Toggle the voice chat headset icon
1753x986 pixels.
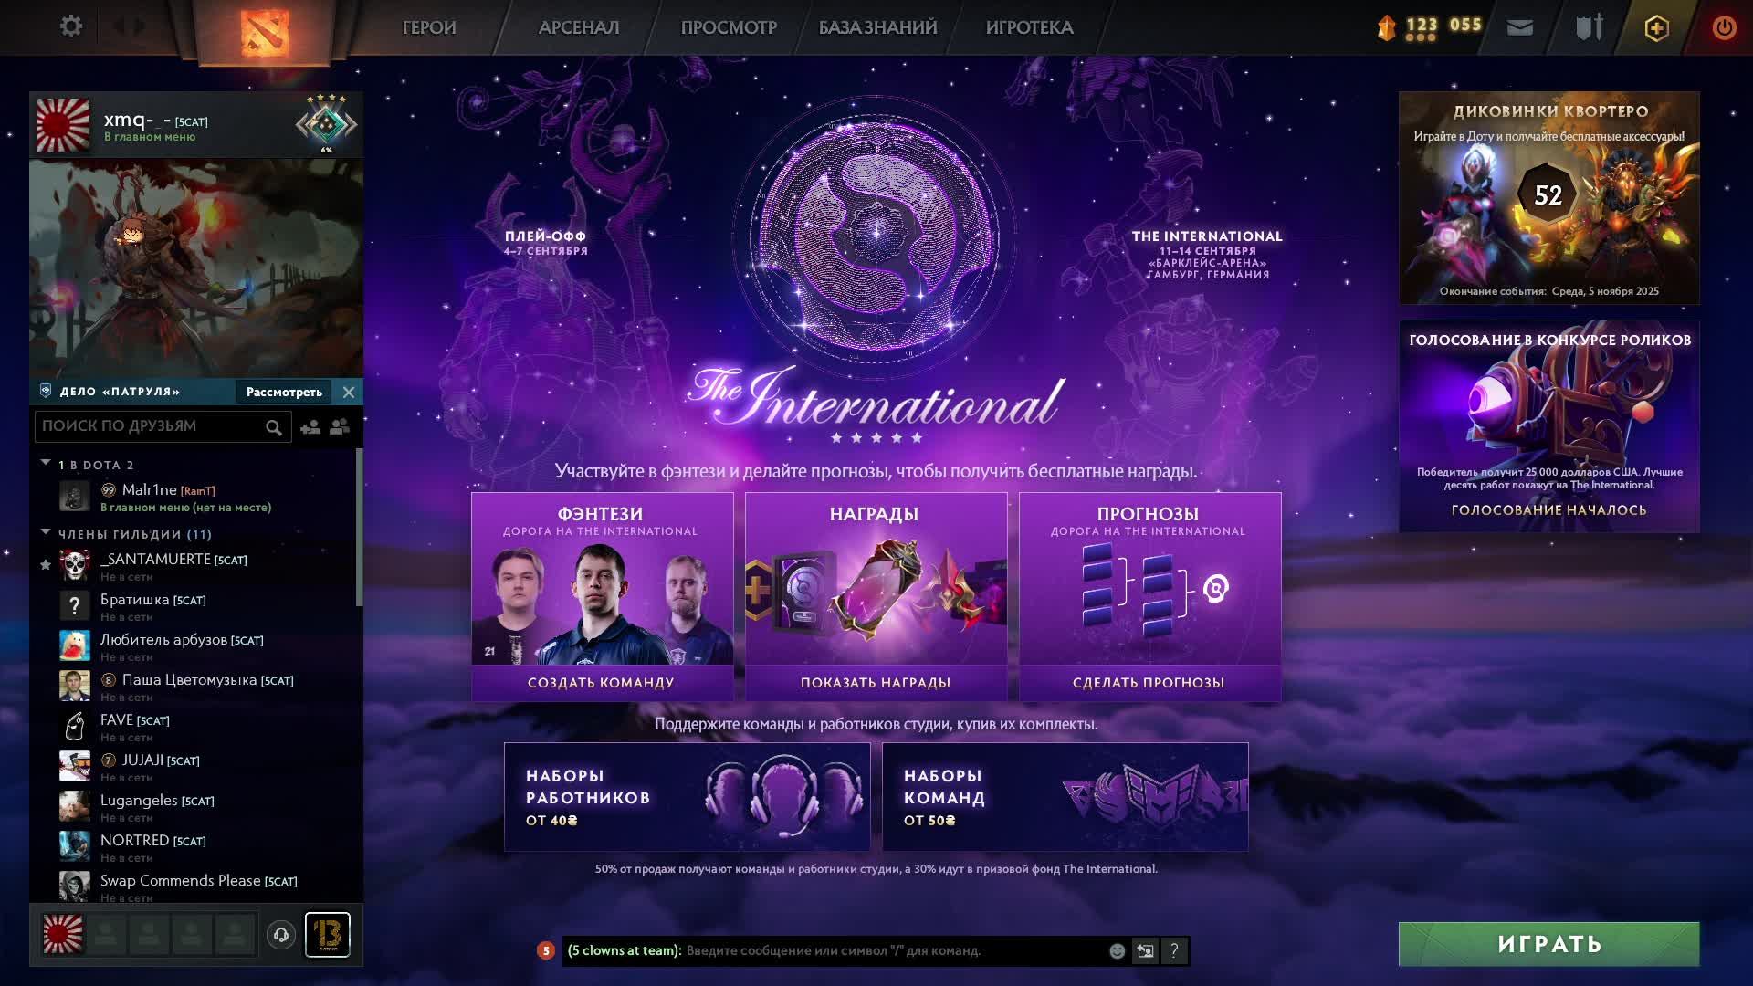281,934
